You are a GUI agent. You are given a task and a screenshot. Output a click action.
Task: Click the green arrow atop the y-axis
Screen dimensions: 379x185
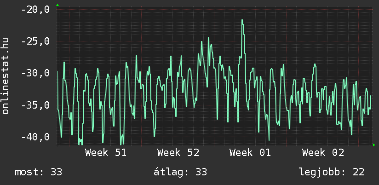(x=57, y=5)
